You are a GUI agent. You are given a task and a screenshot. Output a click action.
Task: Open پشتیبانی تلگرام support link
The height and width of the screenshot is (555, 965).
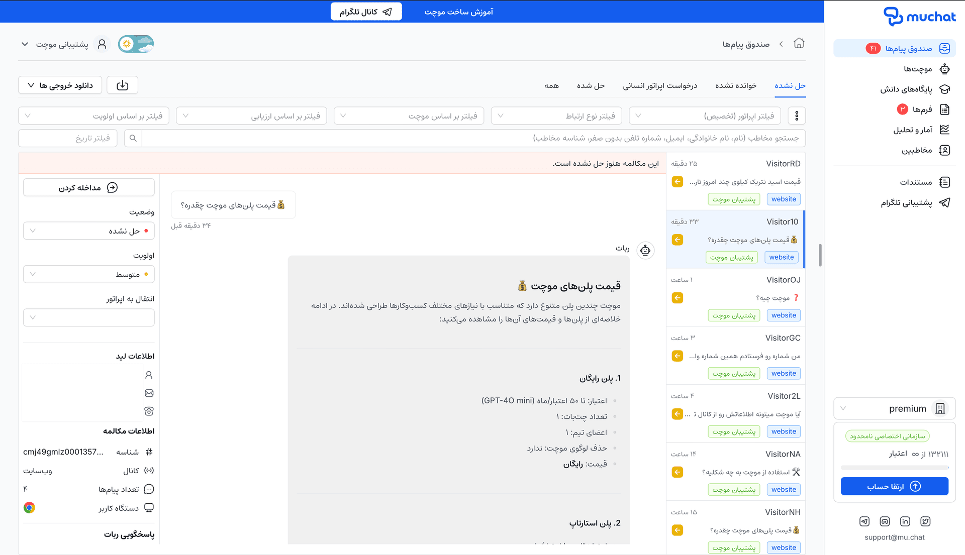pos(915,202)
